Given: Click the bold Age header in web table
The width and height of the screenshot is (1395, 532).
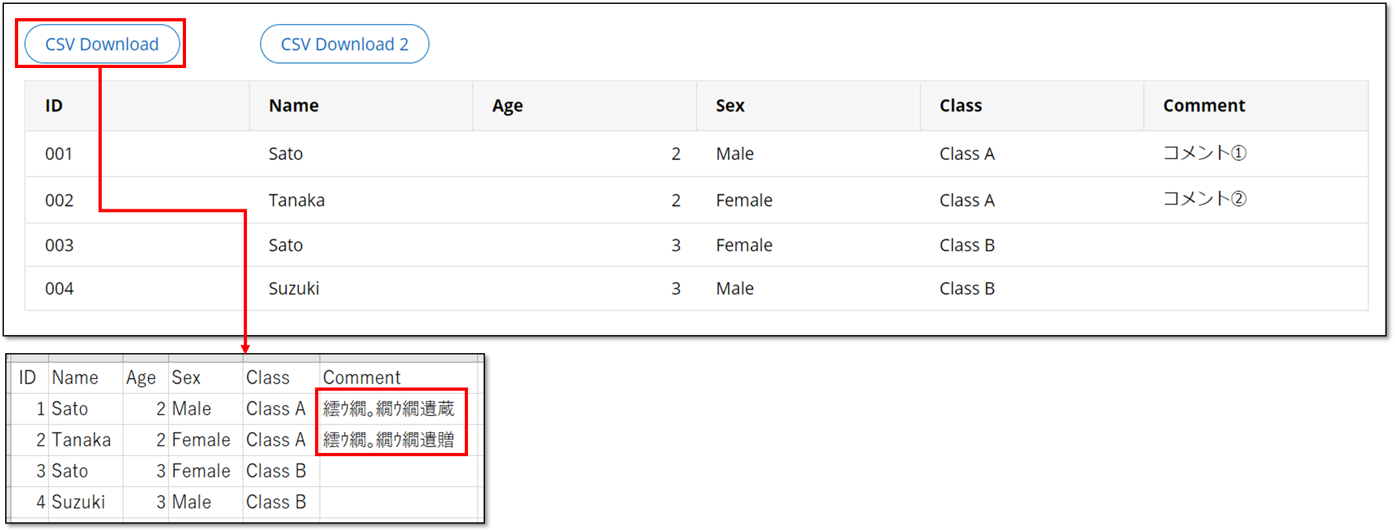Looking at the screenshot, I should point(508,106).
